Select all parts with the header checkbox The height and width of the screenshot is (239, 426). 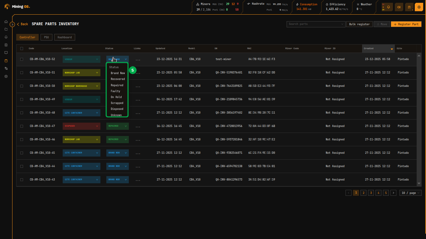[x=22, y=48]
